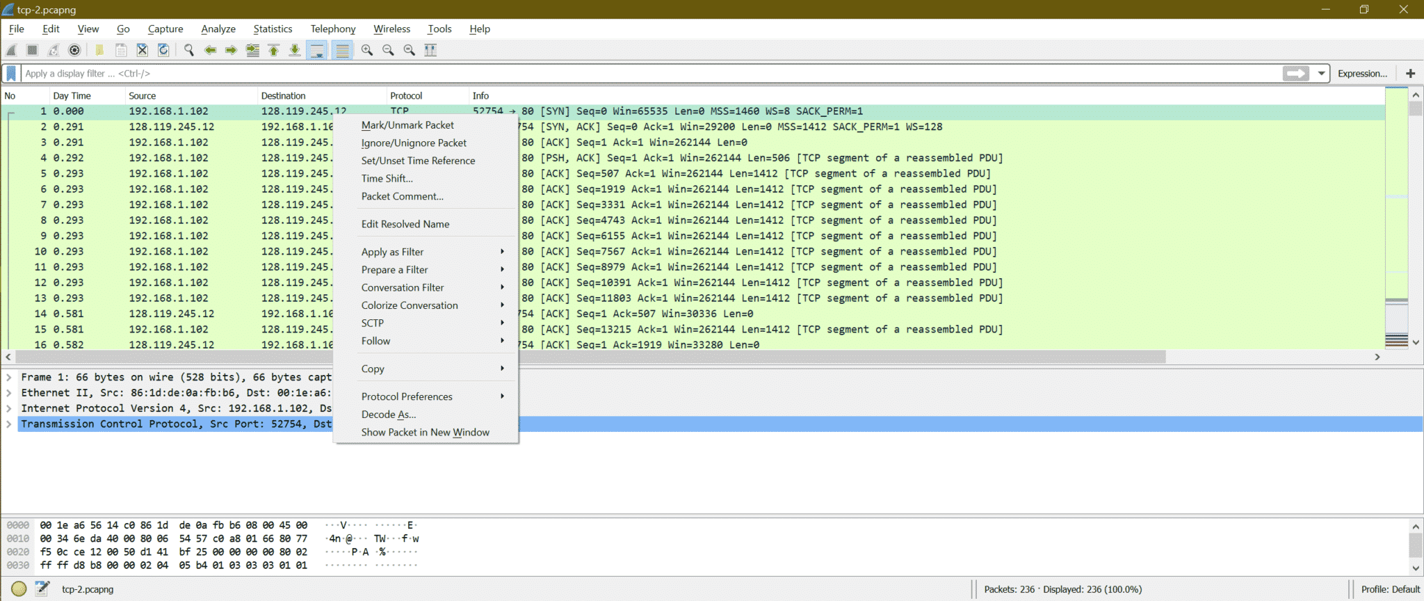Viewport: 1424px width, 601px height.
Task: Open capture options gear icon
Action: coord(74,50)
